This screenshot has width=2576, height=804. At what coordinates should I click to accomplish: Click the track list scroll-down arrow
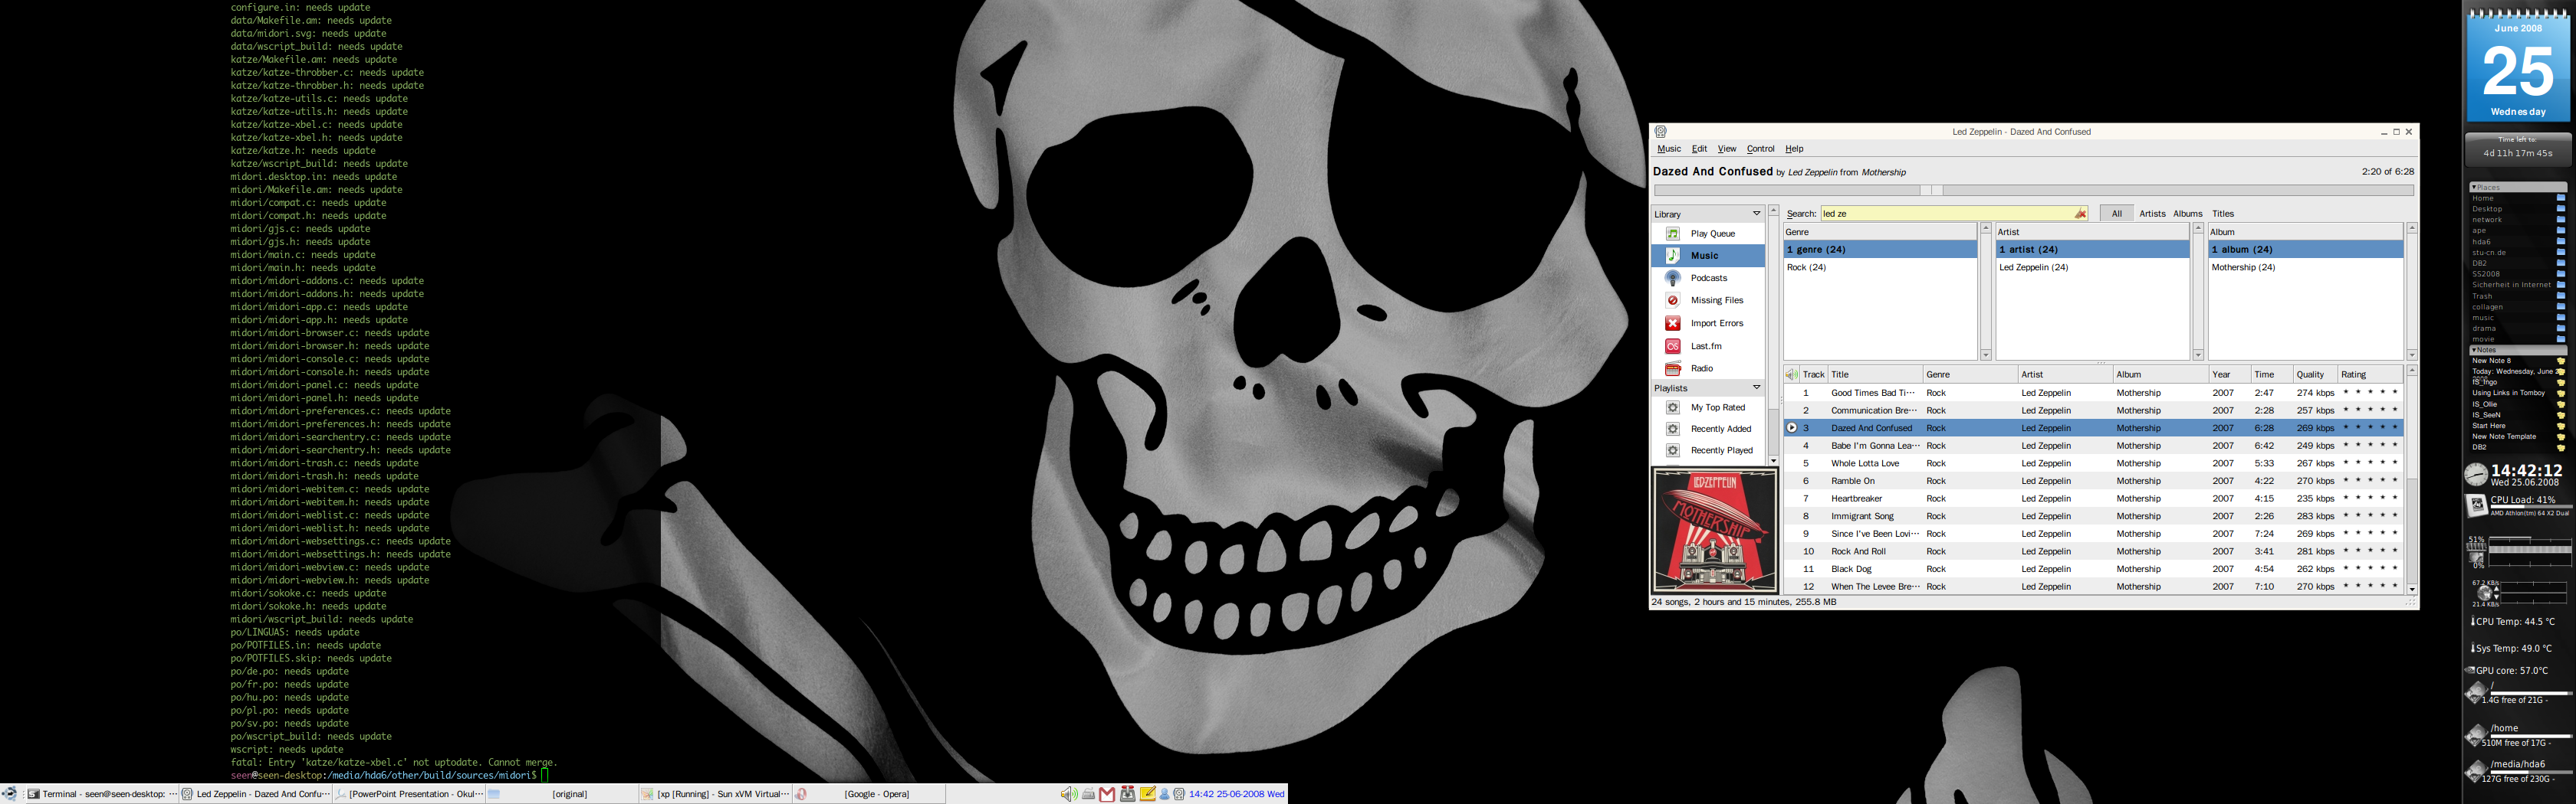[2412, 590]
